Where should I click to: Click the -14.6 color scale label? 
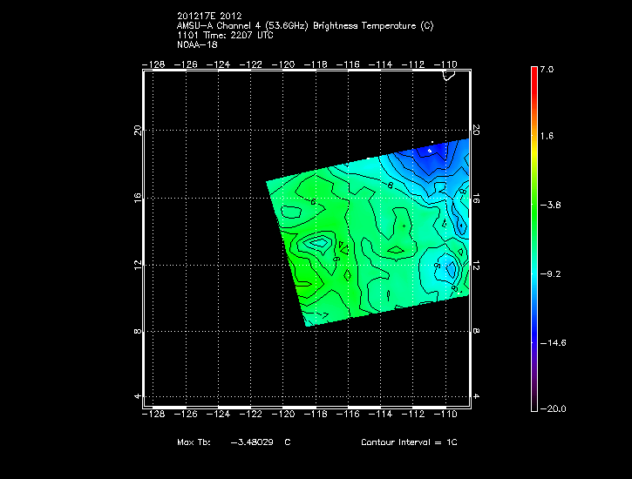[551, 343]
